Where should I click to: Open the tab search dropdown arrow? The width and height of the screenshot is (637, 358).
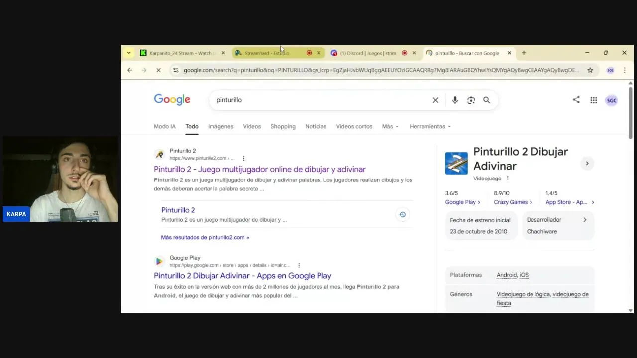pyautogui.click(x=129, y=53)
